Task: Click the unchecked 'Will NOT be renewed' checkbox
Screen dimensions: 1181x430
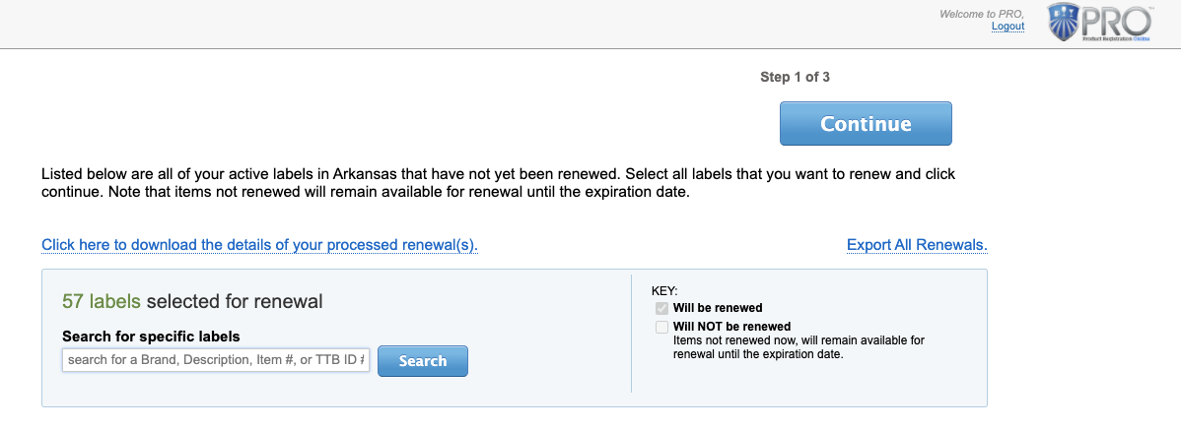Action: tap(661, 327)
